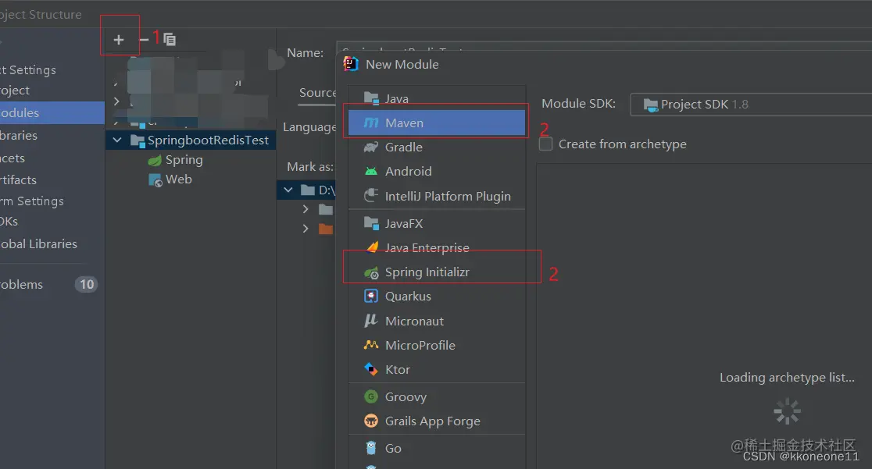Choose Gradle elephant icon entry
872x469 pixels.
371,147
